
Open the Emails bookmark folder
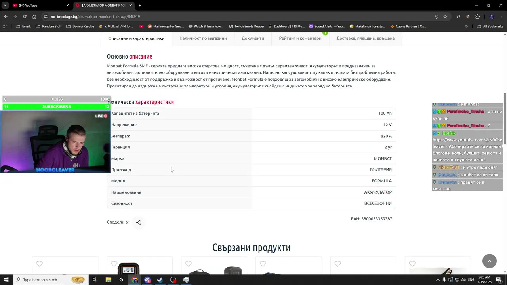pyautogui.click(x=23, y=27)
